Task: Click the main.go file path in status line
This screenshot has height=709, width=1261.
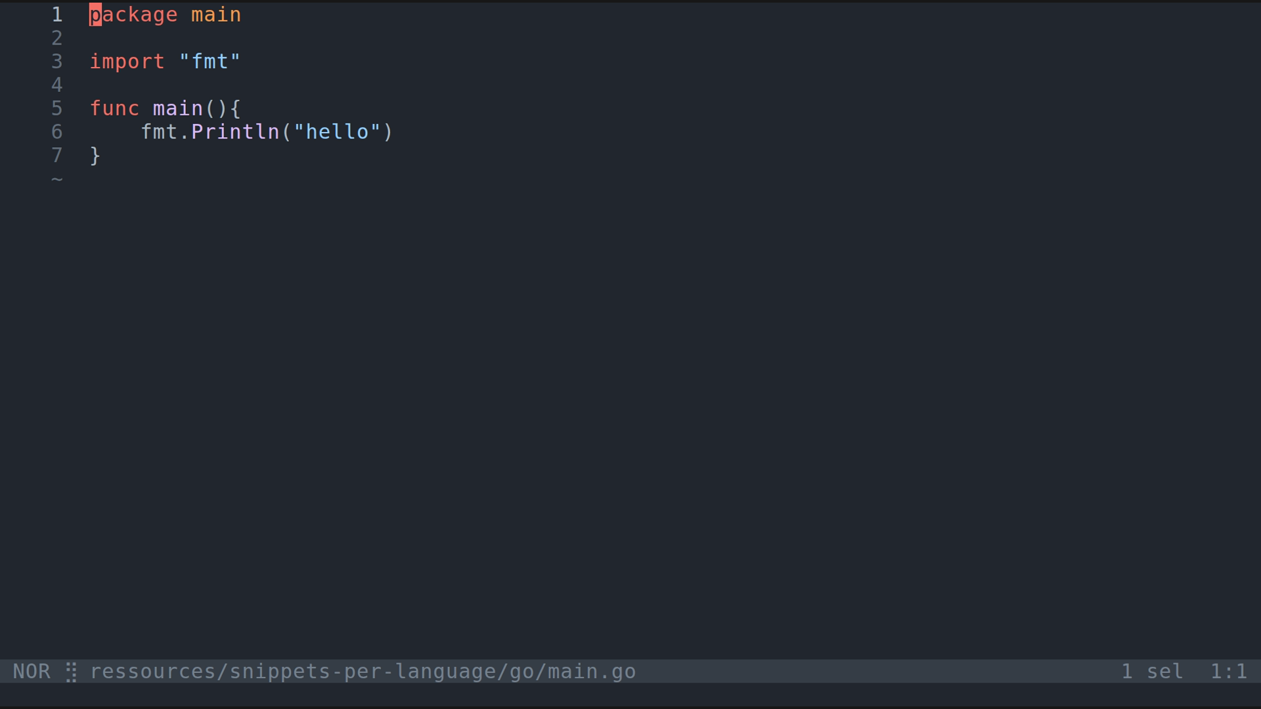Action: pos(363,672)
